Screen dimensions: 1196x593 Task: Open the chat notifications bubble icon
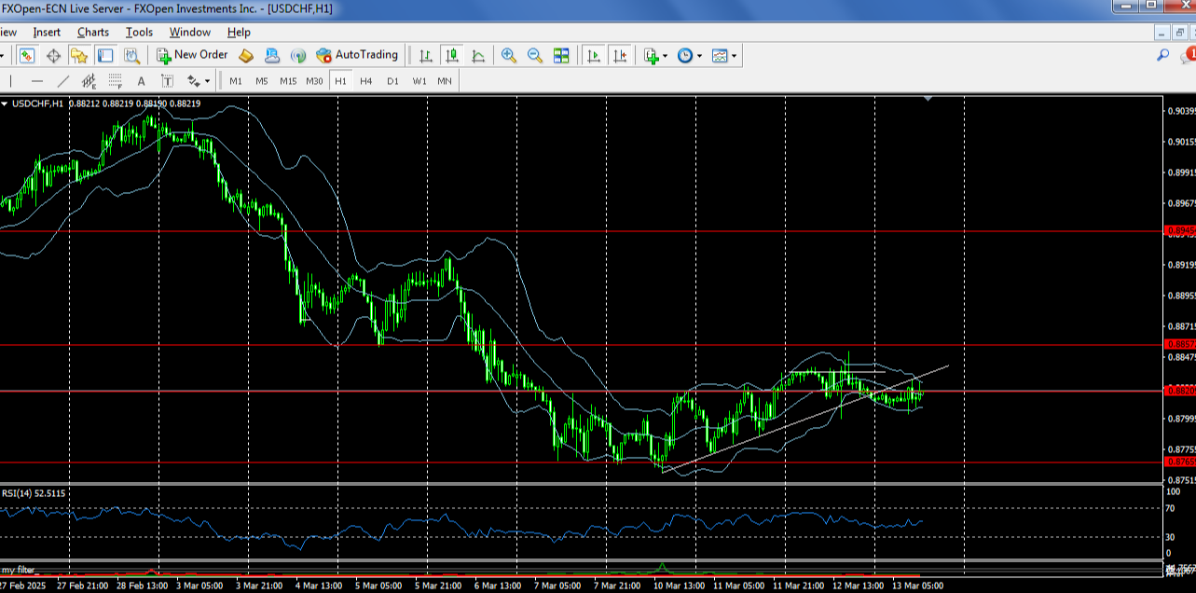click(1189, 55)
